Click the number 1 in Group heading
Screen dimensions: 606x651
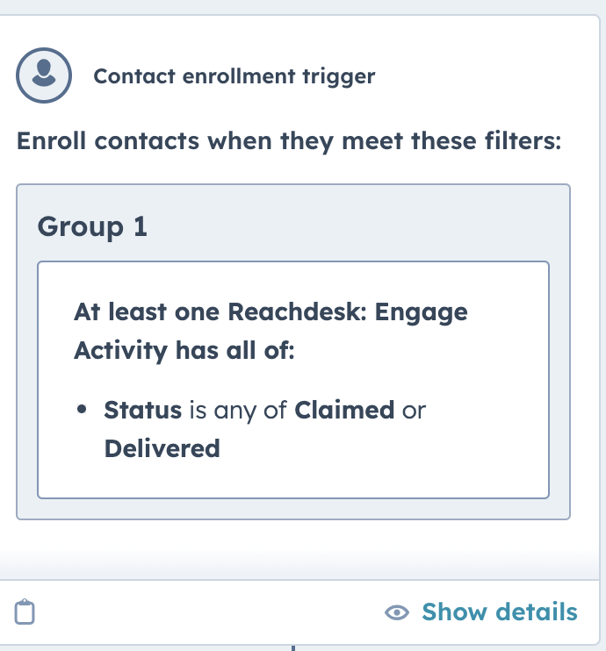pyautogui.click(x=140, y=226)
